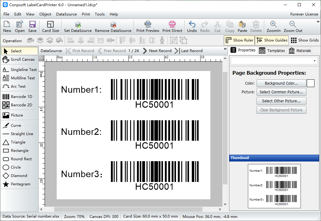Click the white background color swatch
This screenshot has width=321, height=221.
pyautogui.click(x=310, y=83)
